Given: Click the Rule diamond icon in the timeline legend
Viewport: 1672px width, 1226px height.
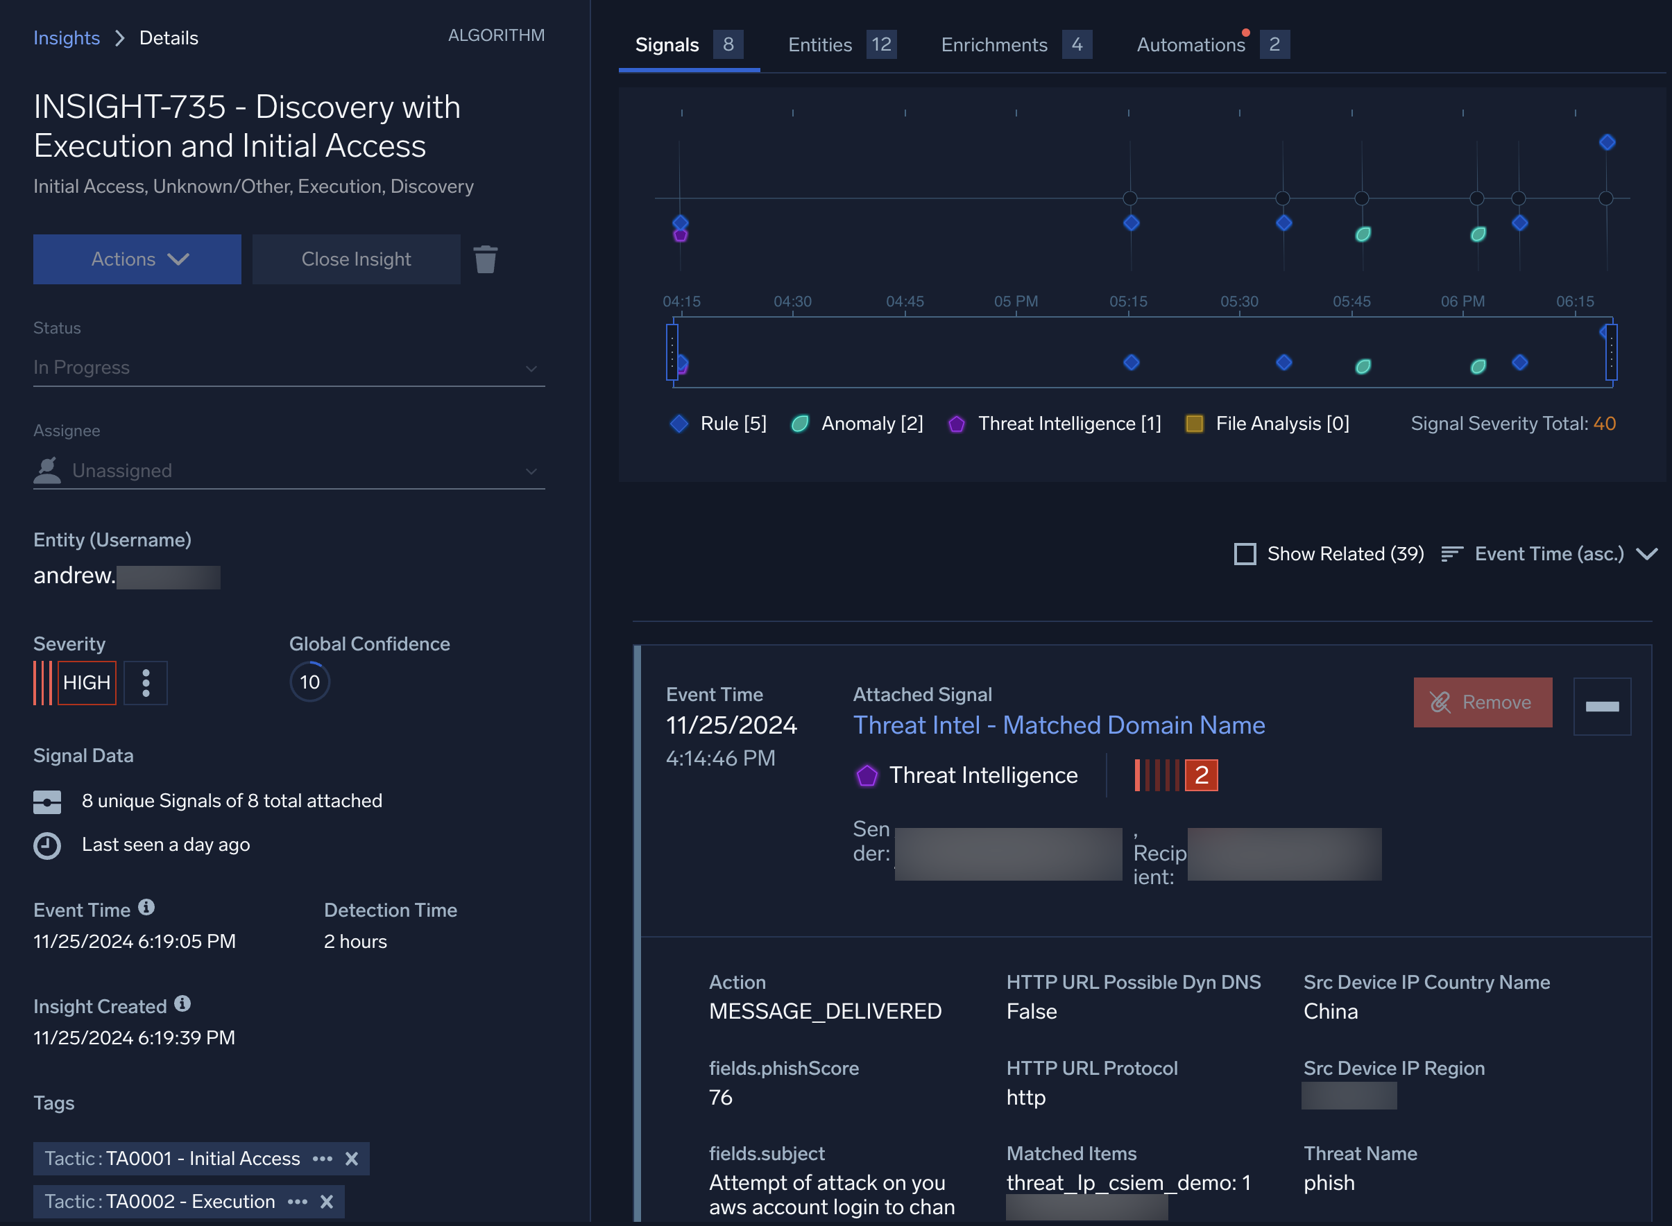Looking at the screenshot, I should [x=679, y=423].
